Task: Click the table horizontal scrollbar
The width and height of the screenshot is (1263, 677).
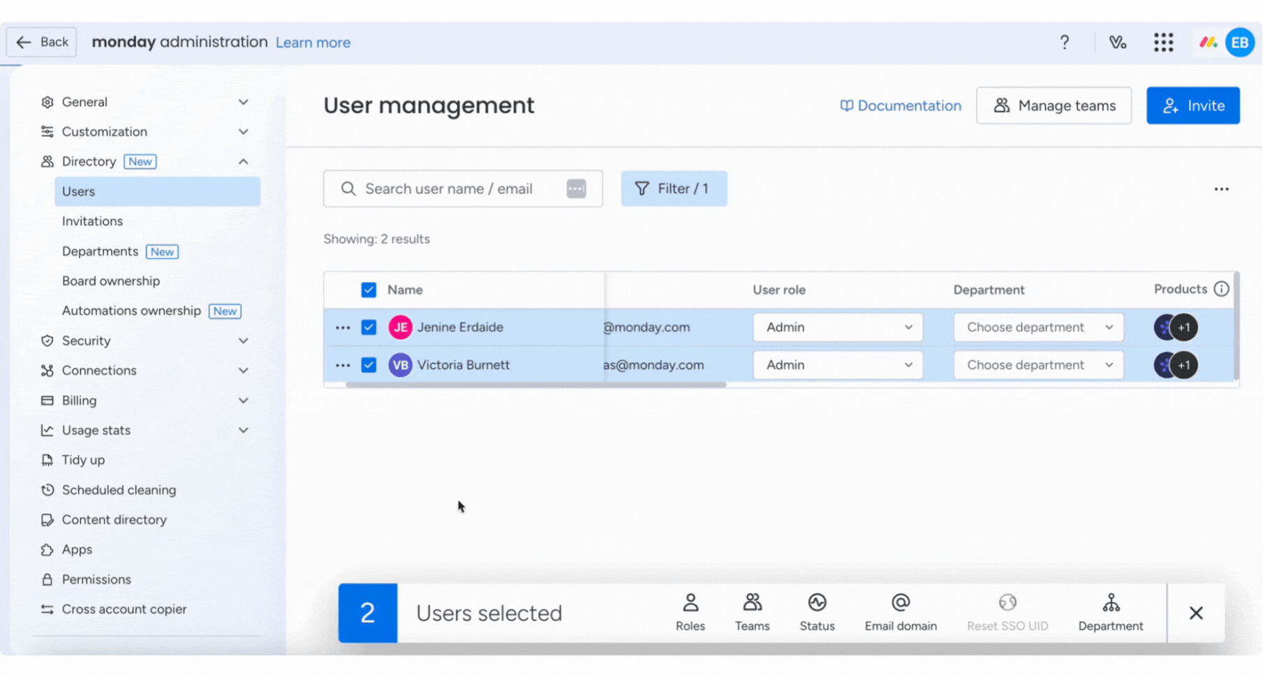Action: tap(536, 385)
